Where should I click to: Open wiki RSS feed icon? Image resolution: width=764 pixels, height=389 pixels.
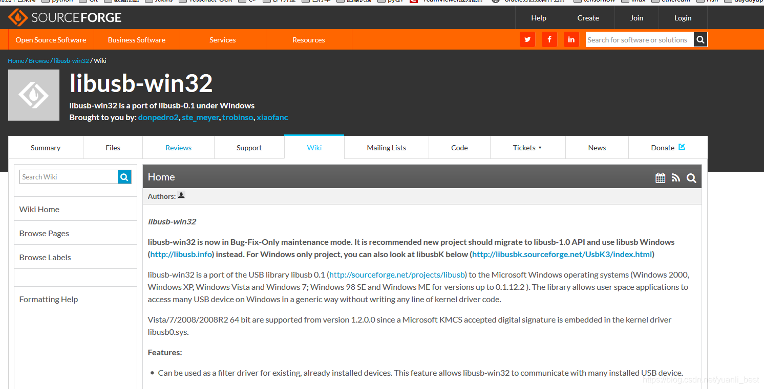676,177
